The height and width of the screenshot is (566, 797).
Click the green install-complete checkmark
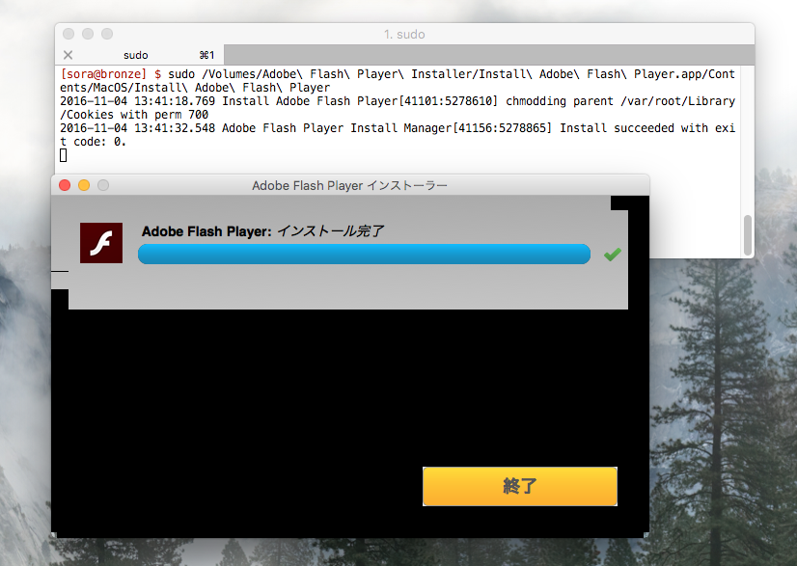(613, 254)
